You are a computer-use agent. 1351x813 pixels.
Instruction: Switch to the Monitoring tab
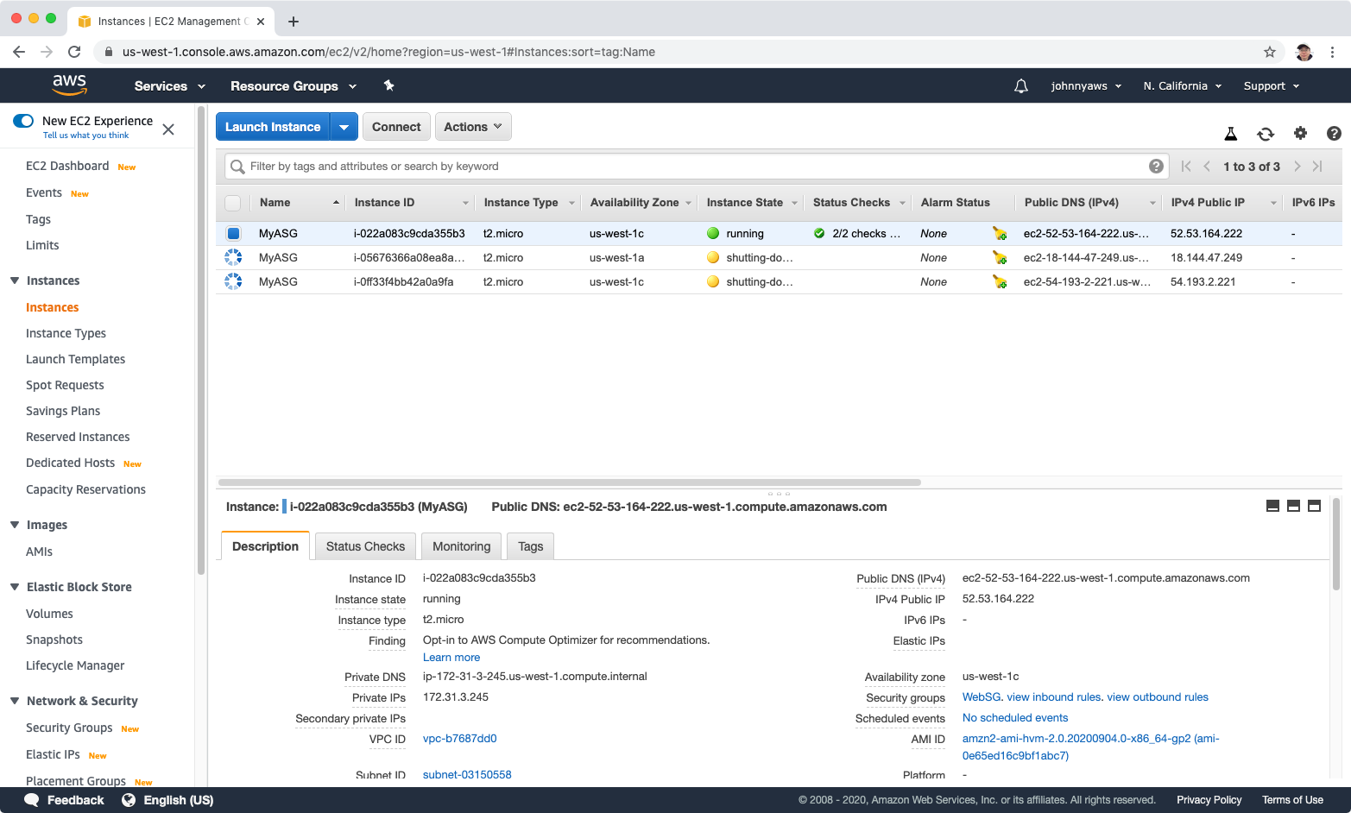click(x=461, y=546)
